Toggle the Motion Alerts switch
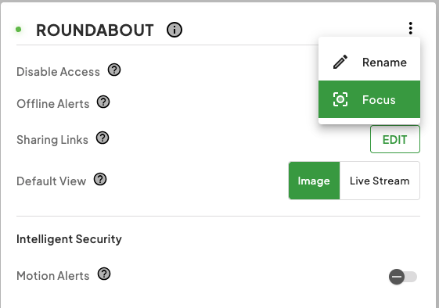This screenshot has height=308, width=439. [403, 277]
